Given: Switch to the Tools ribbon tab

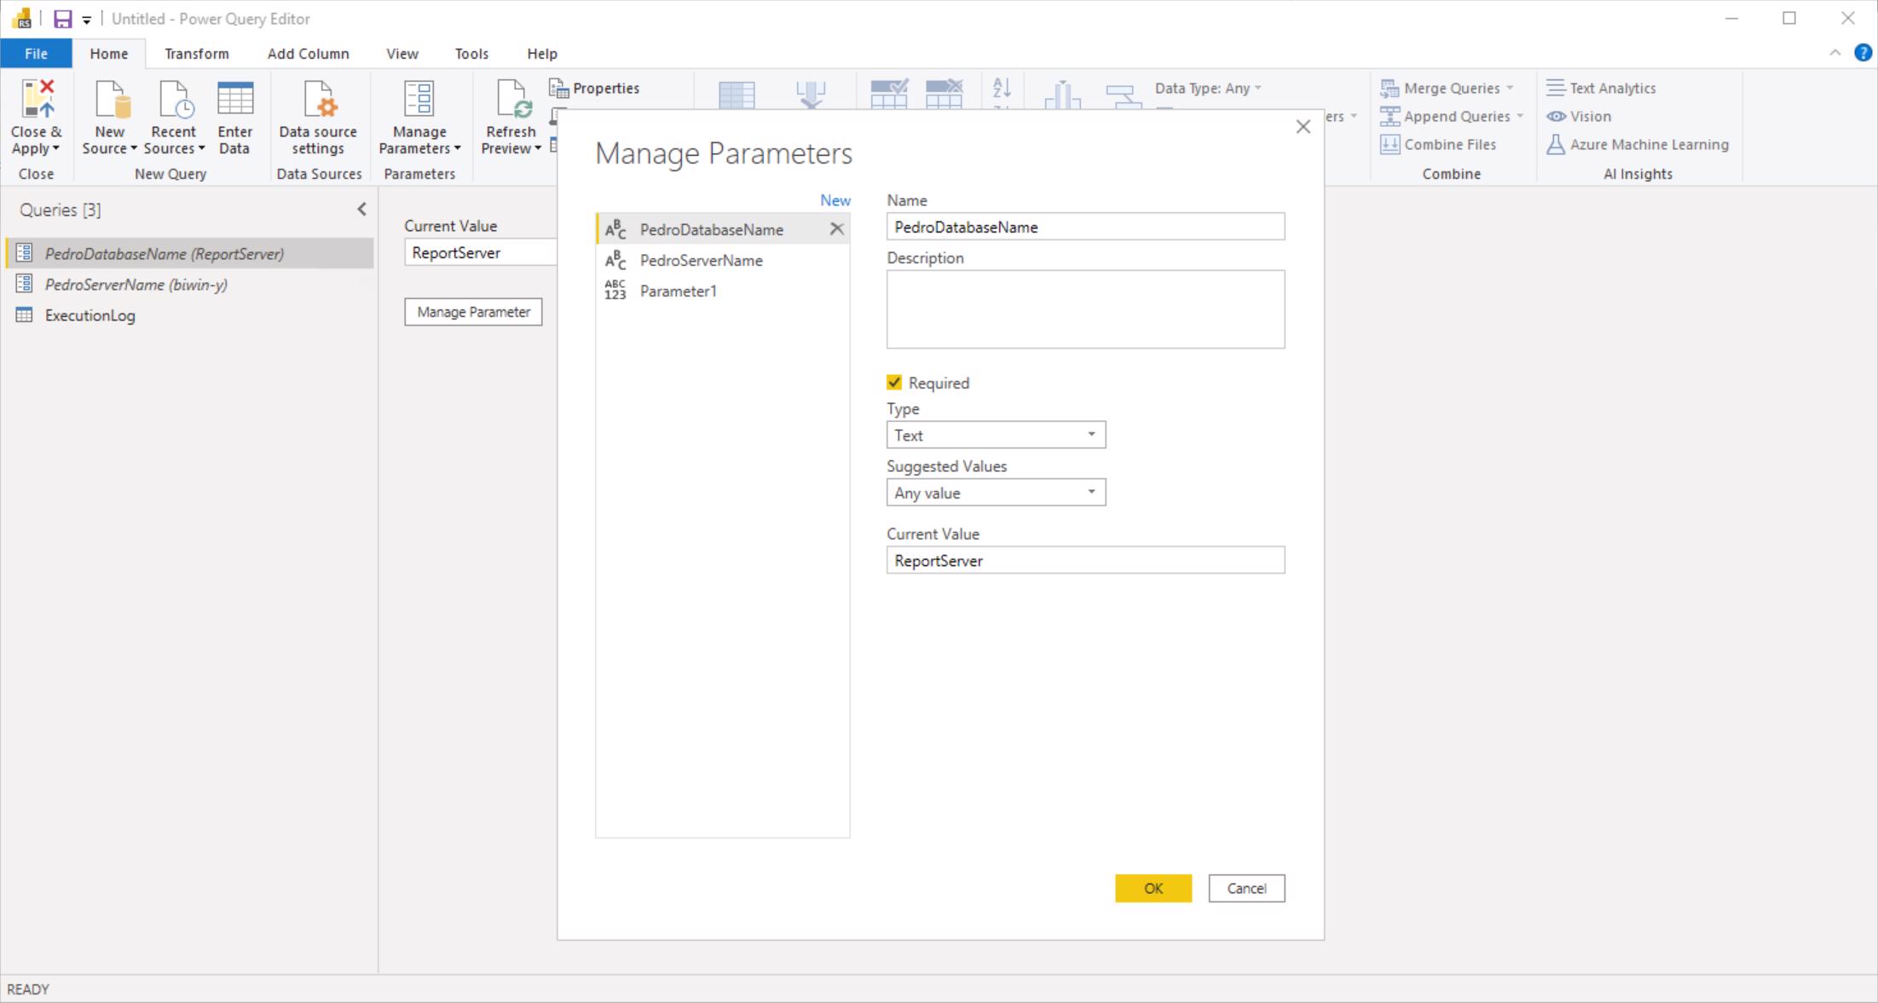Looking at the screenshot, I should point(471,54).
